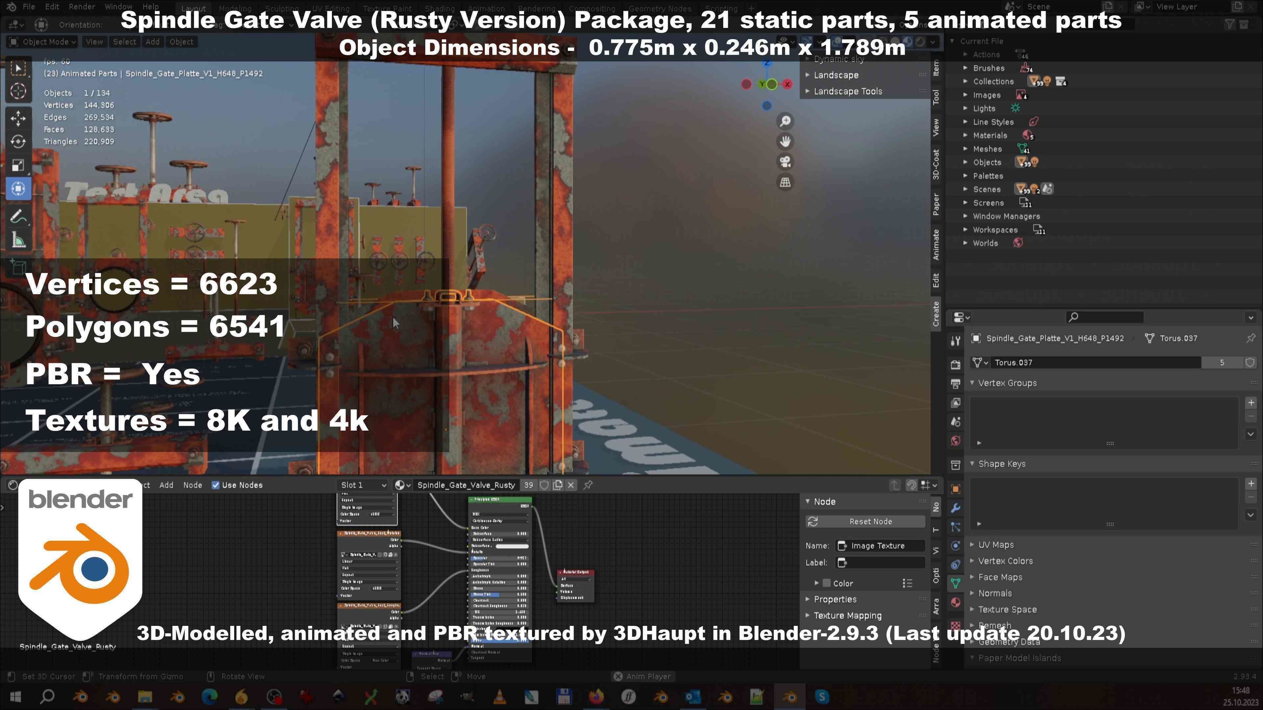1263x710 pixels.
Task: Switch perspective/orthographic grid icon
Action: 785,182
